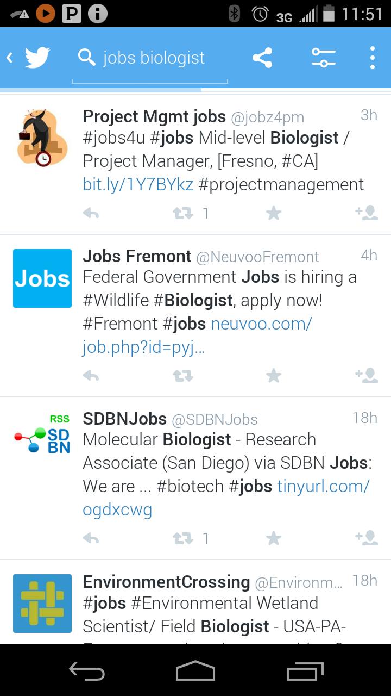Follow the Project Mgmt jobs account
The width and height of the screenshot is (391, 696).
[367, 213]
